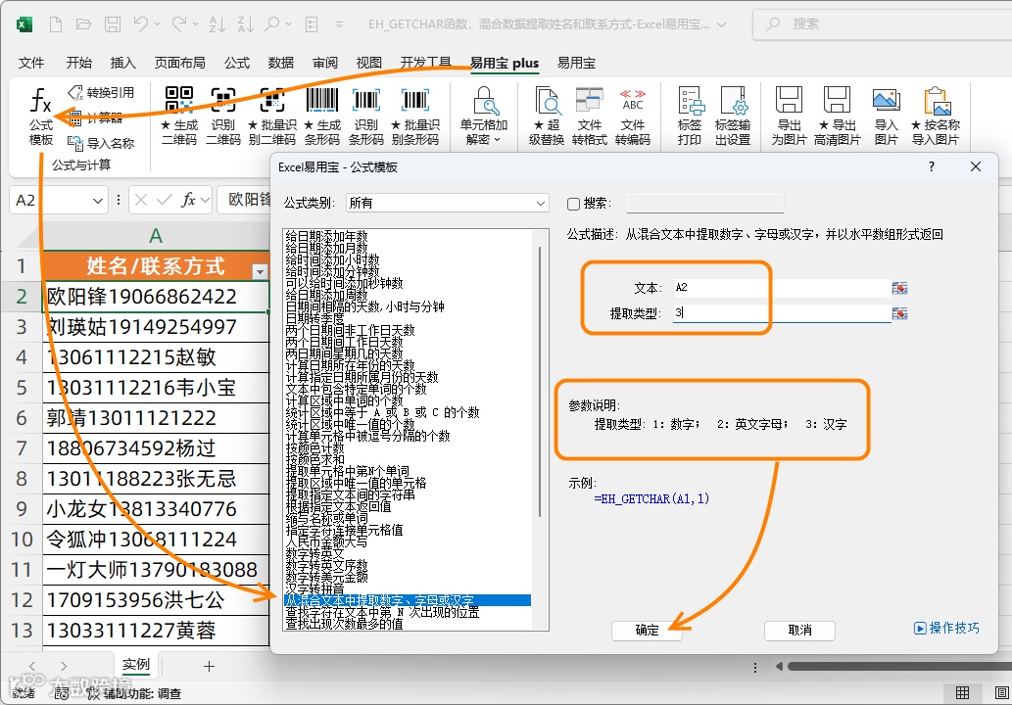
Task: Select 按颜色求和 in formula list
Action: [314, 459]
